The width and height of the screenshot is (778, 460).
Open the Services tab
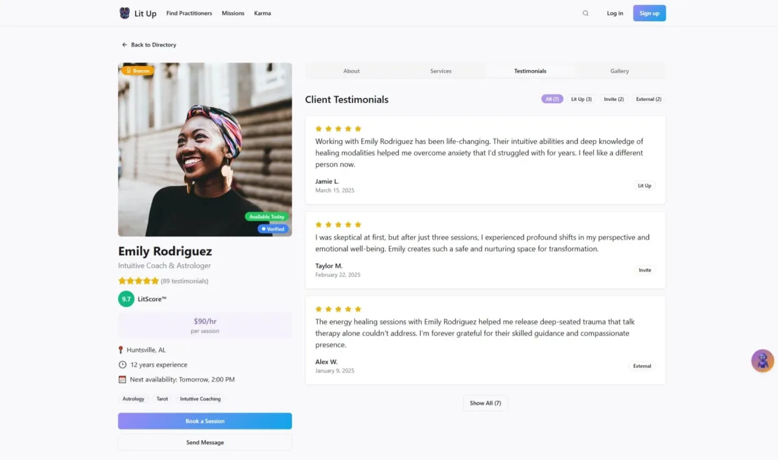[x=441, y=71]
